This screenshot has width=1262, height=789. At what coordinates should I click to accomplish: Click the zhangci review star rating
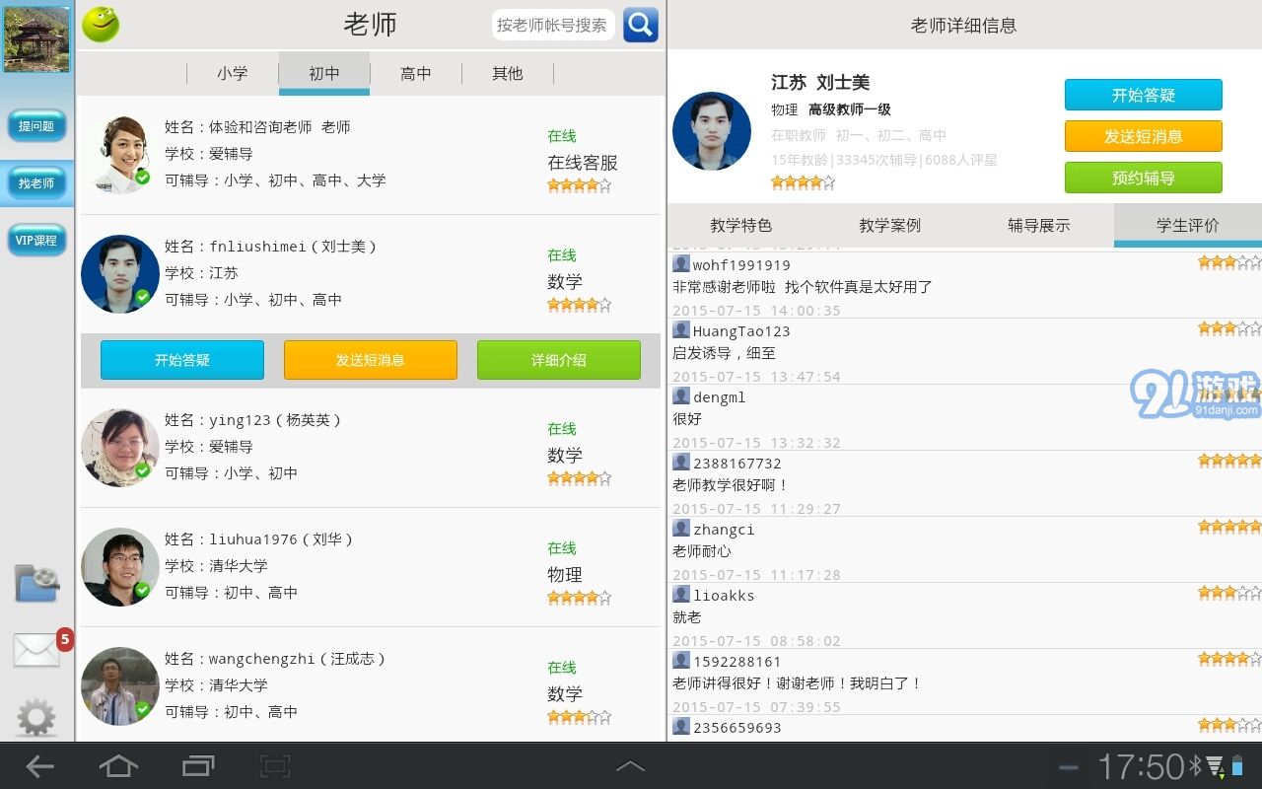(x=1229, y=527)
